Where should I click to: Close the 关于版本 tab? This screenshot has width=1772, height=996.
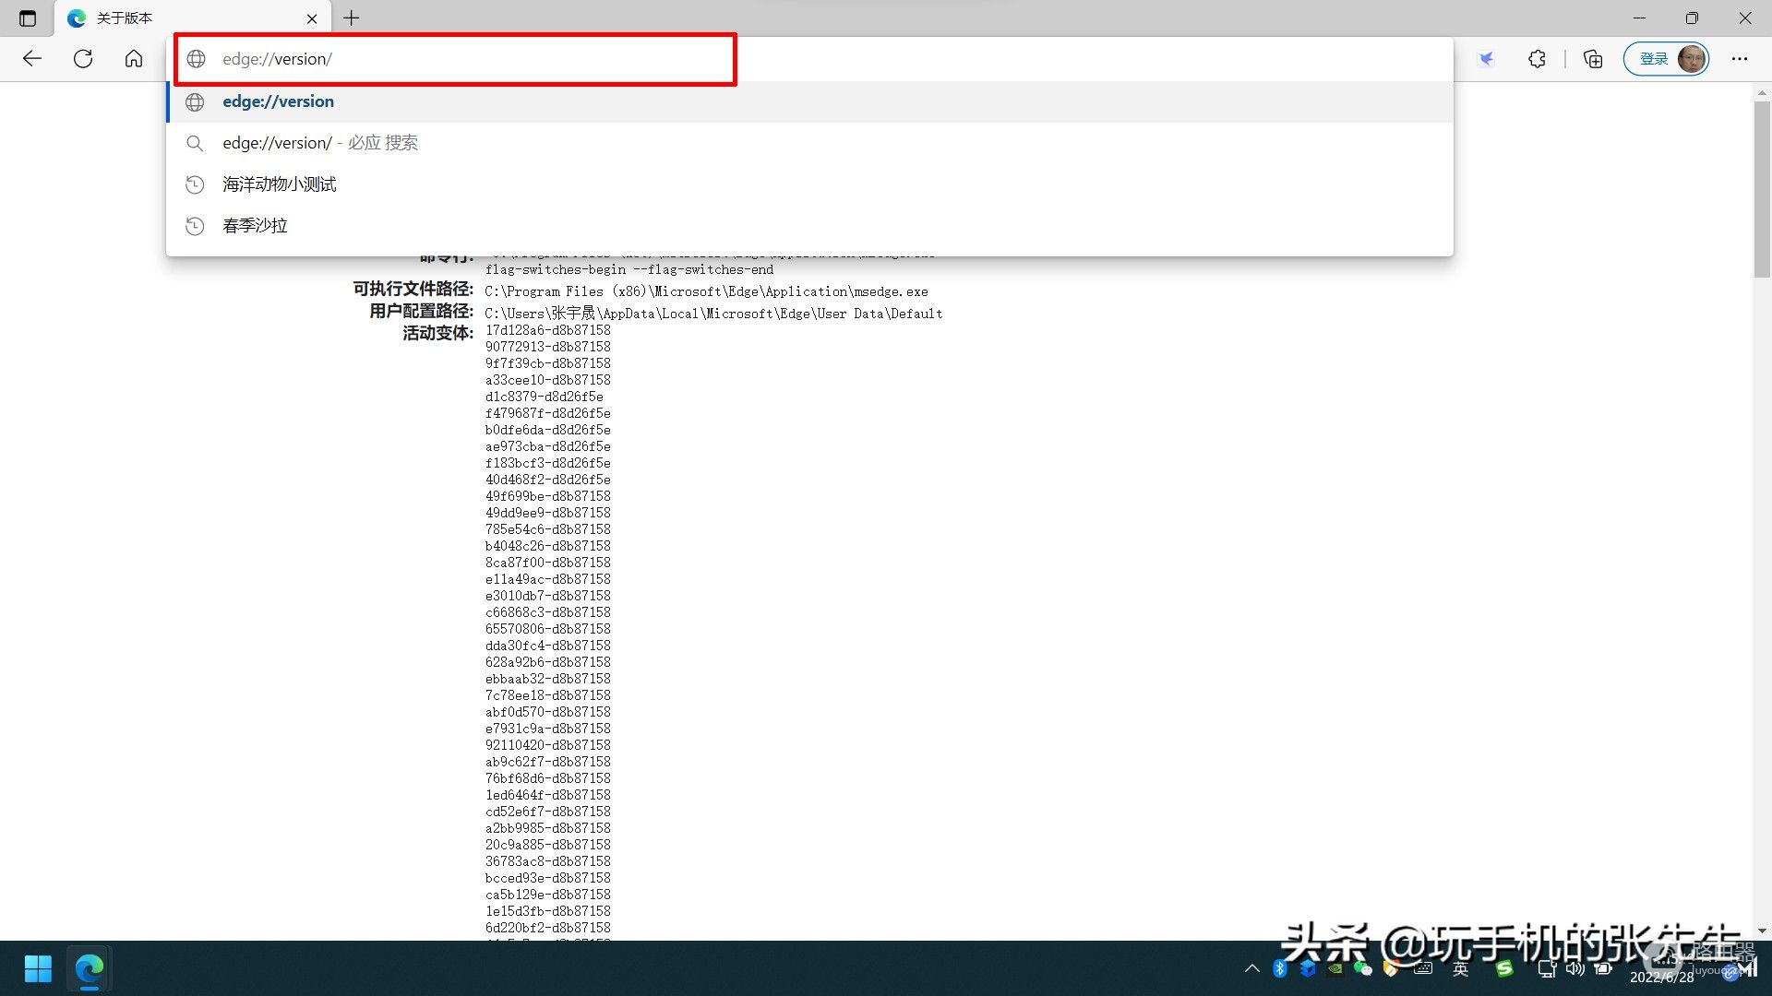[312, 18]
